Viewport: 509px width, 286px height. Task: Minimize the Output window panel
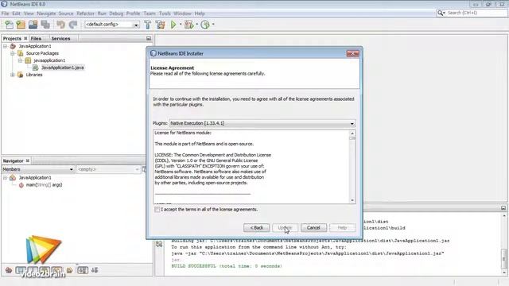[503, 208]
